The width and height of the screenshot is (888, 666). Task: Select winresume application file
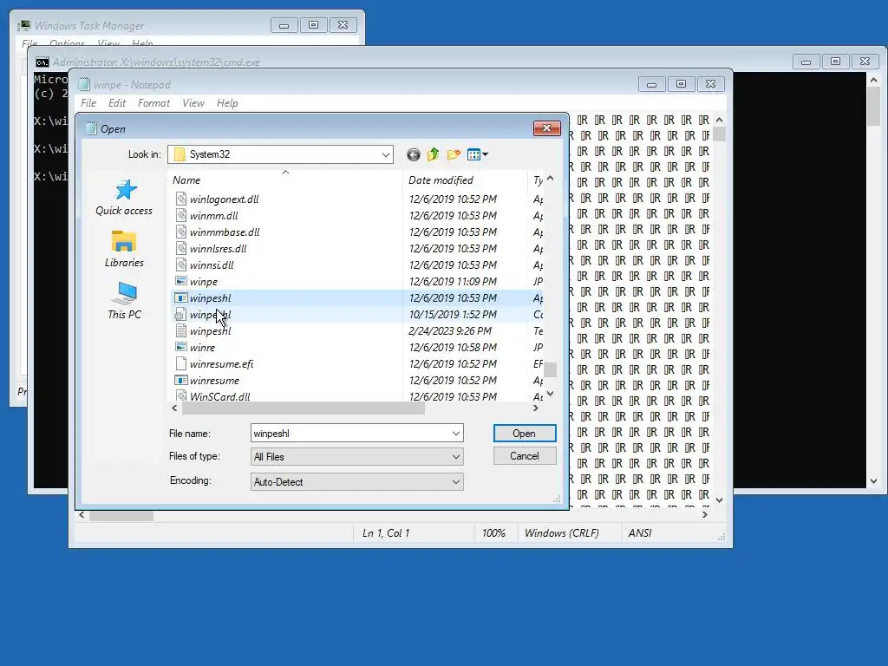[215, 380]
